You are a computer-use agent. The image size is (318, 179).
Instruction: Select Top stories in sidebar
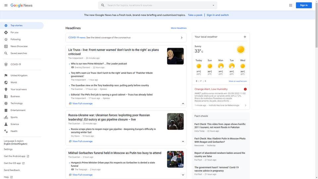22,26
